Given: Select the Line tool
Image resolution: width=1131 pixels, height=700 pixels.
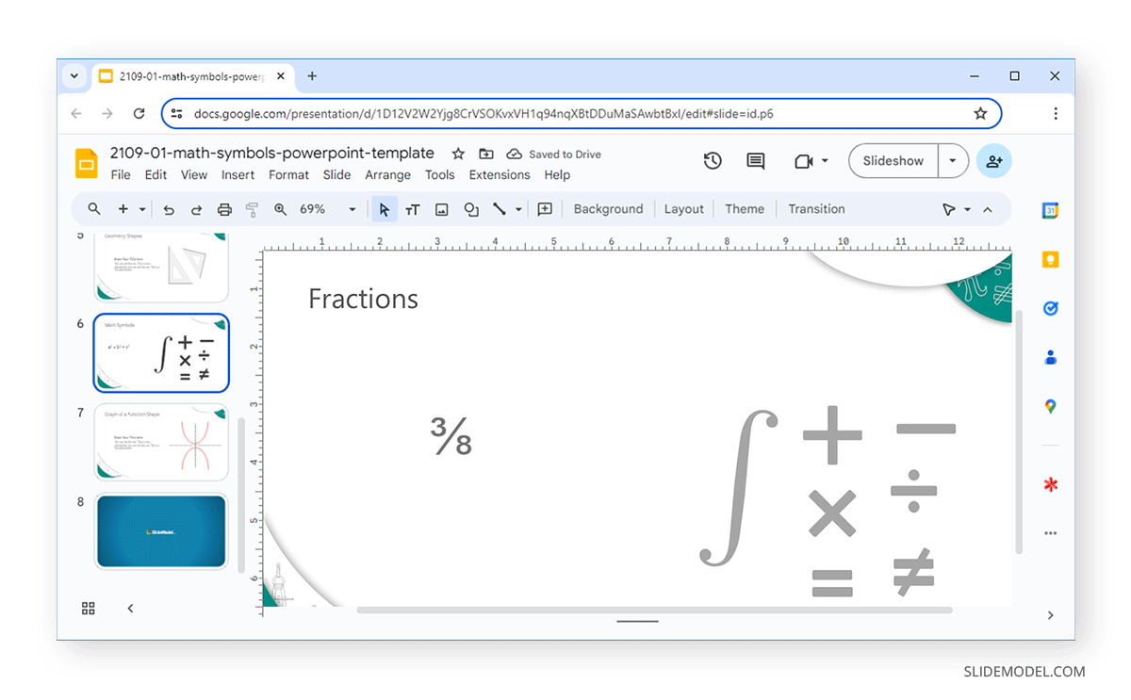Looking at the screenshot, I should [500, 208].
